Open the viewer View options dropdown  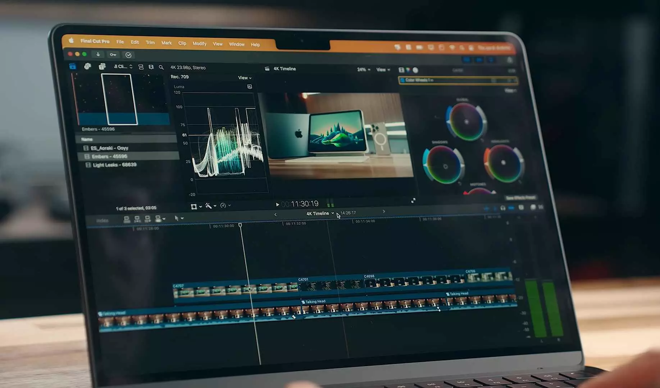pos(383,70)
